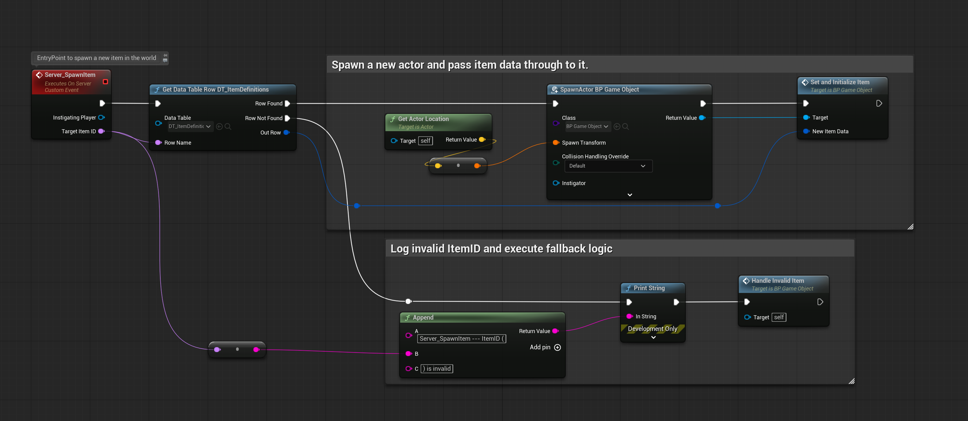Click the Target Item ID output pin
This screenshot has width=968, height=421.
click(102, 131)
